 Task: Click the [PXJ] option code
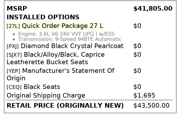coord(13,46)
